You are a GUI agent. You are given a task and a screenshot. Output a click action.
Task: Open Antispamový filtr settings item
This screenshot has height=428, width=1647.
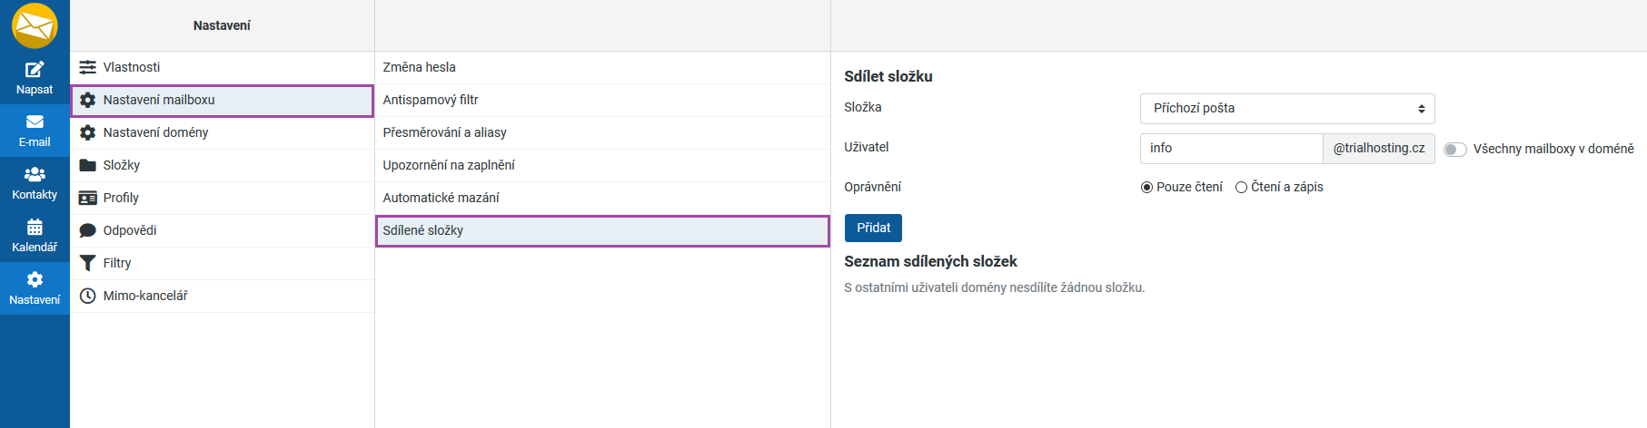coord(431,100)
